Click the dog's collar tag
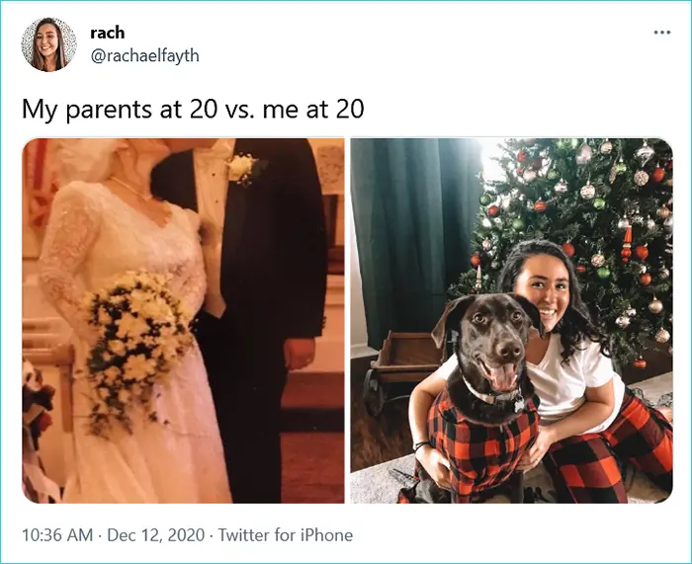The image size is (692, 564). pyautogui.click(x=519, y=403)
